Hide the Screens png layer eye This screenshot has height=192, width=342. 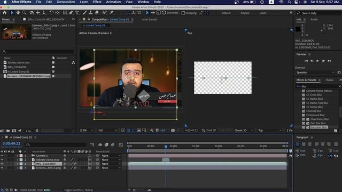point(2,168)
